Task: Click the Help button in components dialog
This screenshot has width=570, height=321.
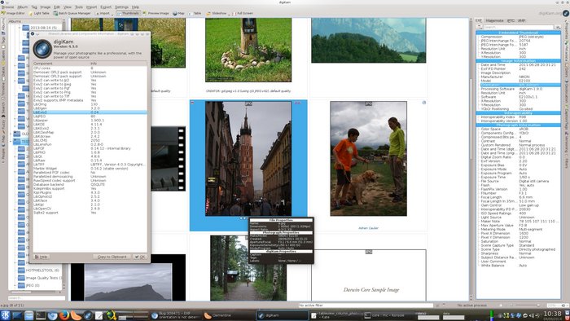Action: (41, 257)
